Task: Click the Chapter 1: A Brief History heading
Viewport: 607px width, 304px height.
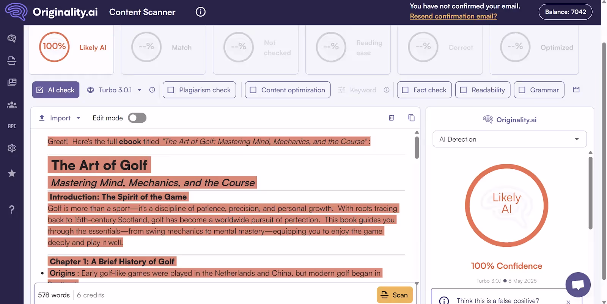Action: point(112,262)
